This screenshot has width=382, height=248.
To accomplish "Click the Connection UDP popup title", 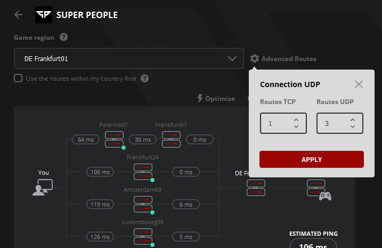I will (x=290, y=84).
